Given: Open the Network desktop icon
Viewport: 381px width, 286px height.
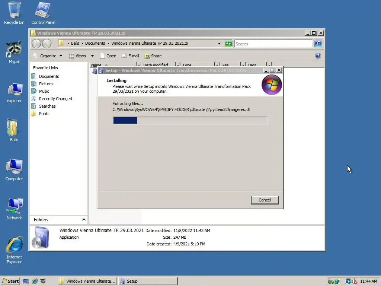Looking at the screenshot, I should 14,209.
